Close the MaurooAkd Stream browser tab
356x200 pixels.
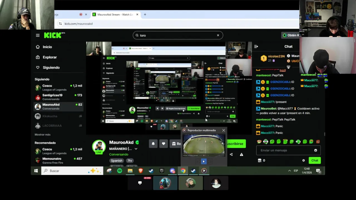pos(137,14)
